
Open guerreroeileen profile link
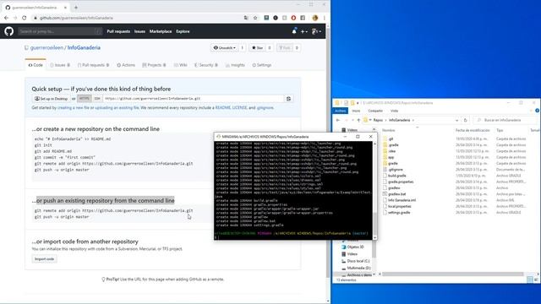click(x=46, y=48)
